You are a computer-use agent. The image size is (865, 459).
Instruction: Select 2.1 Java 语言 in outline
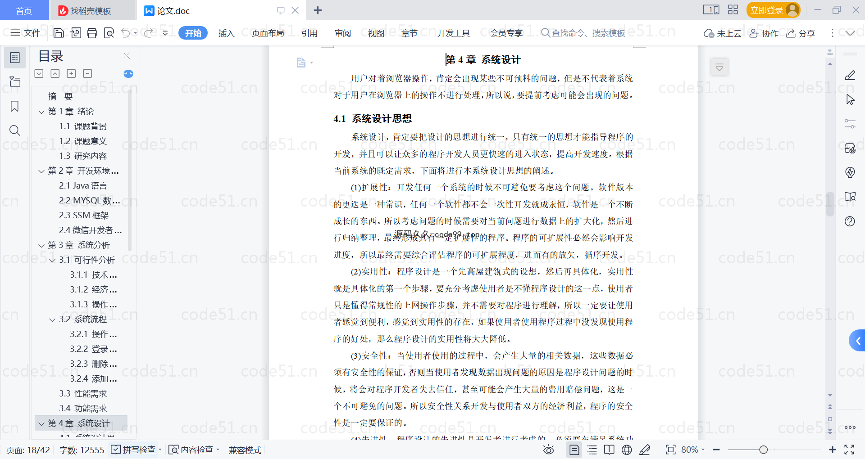click(x=83, y=186)
